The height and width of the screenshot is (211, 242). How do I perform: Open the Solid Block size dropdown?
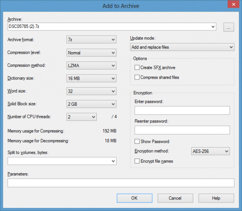[x=91, y=104]
